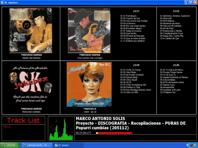Click the now playing Popurrí cumbias title
The image size is (198, 148).
(102, 128)
